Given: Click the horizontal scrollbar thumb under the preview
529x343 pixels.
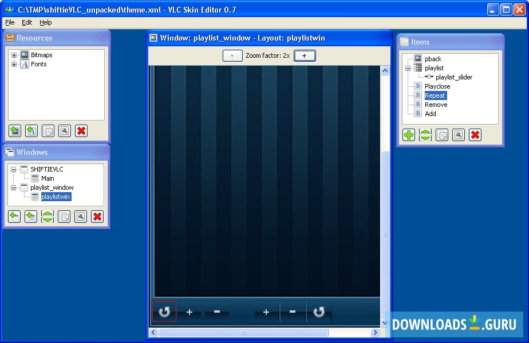Looking at the screenshot, I should 243,333.
